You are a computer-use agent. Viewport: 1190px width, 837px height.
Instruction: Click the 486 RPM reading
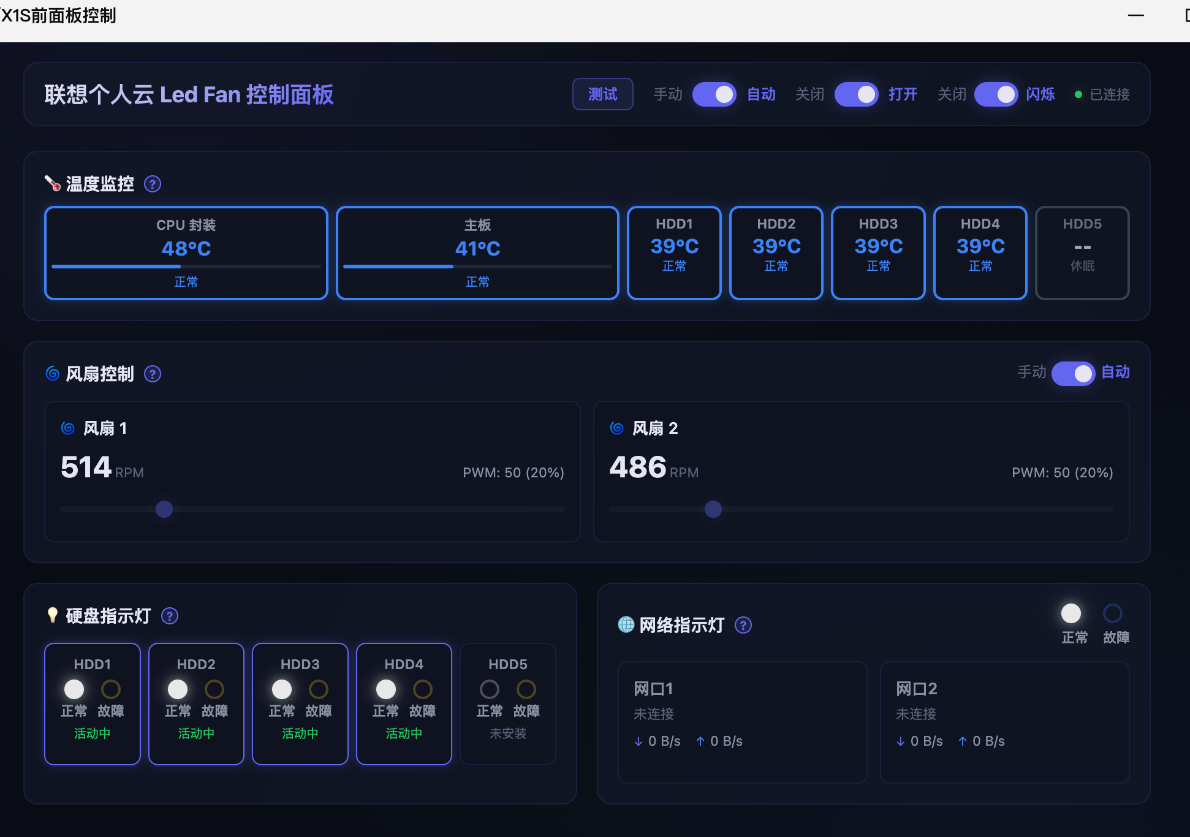pos(654,468)
